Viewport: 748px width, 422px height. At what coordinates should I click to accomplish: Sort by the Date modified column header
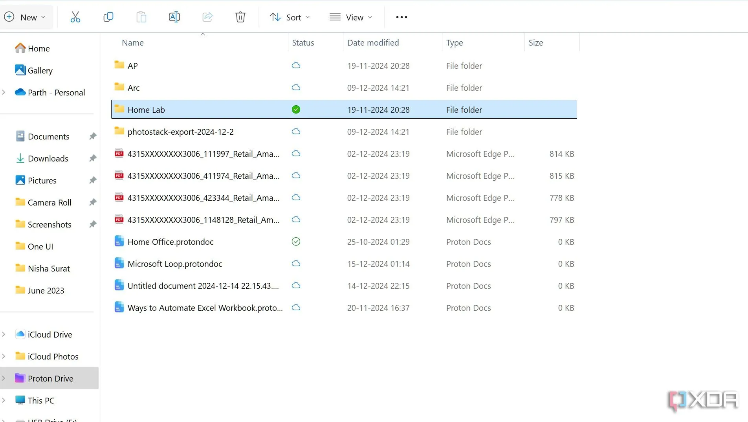[x=373, y=43]
